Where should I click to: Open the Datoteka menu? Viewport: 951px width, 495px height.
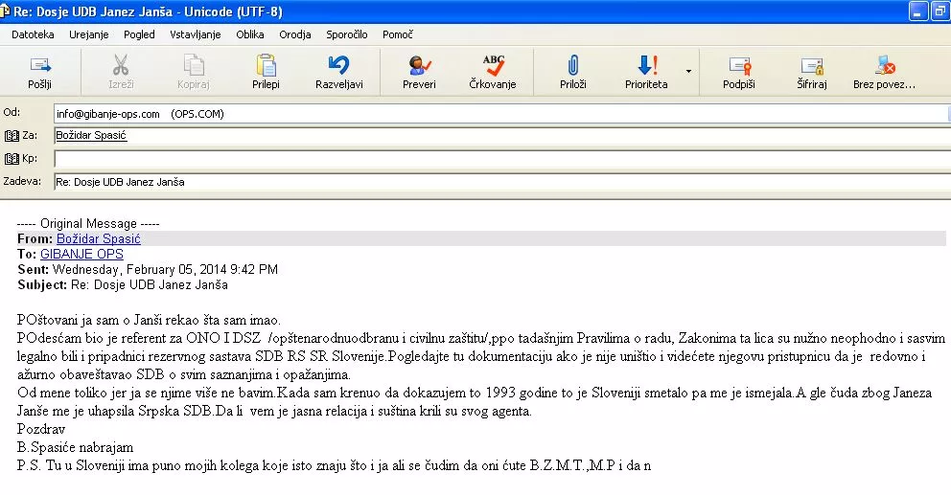(33, 34)
